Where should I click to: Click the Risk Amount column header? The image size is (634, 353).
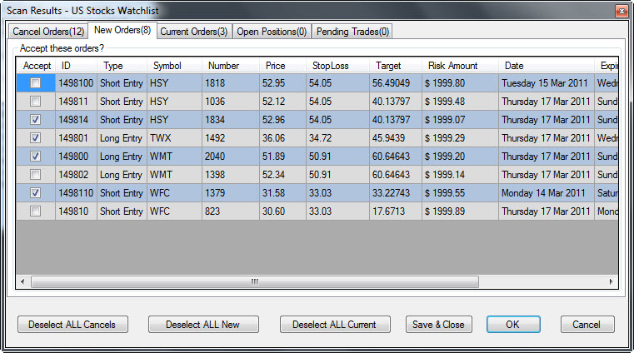(460, 66)
